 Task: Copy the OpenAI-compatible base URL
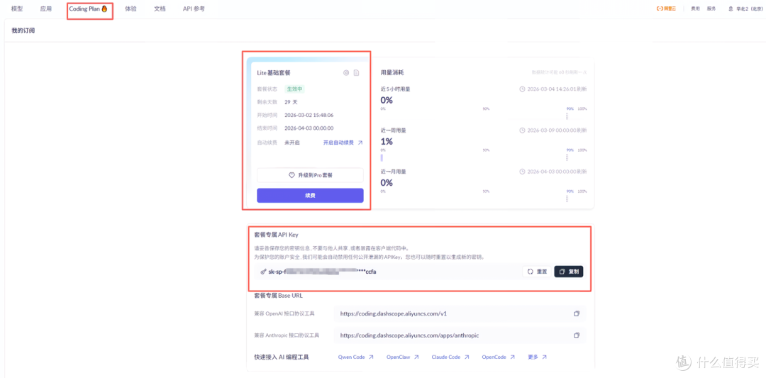(577, 313)
